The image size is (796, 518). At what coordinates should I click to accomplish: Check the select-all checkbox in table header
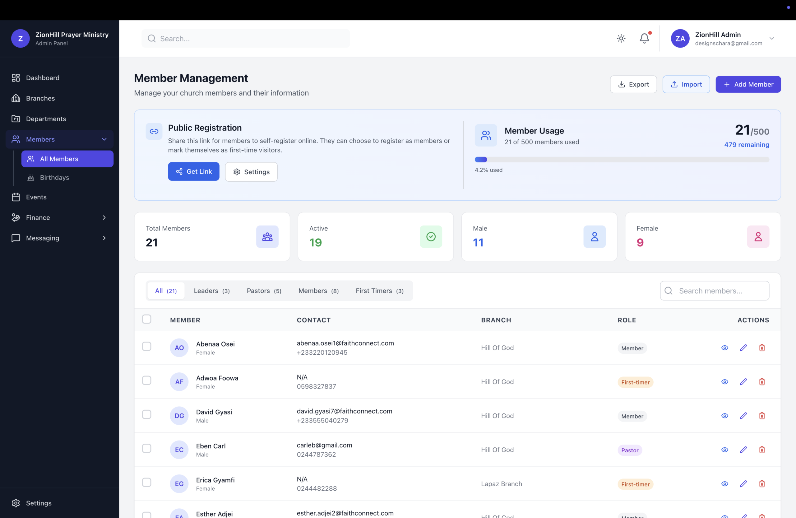pyautogui.click(x=147, y=319)
